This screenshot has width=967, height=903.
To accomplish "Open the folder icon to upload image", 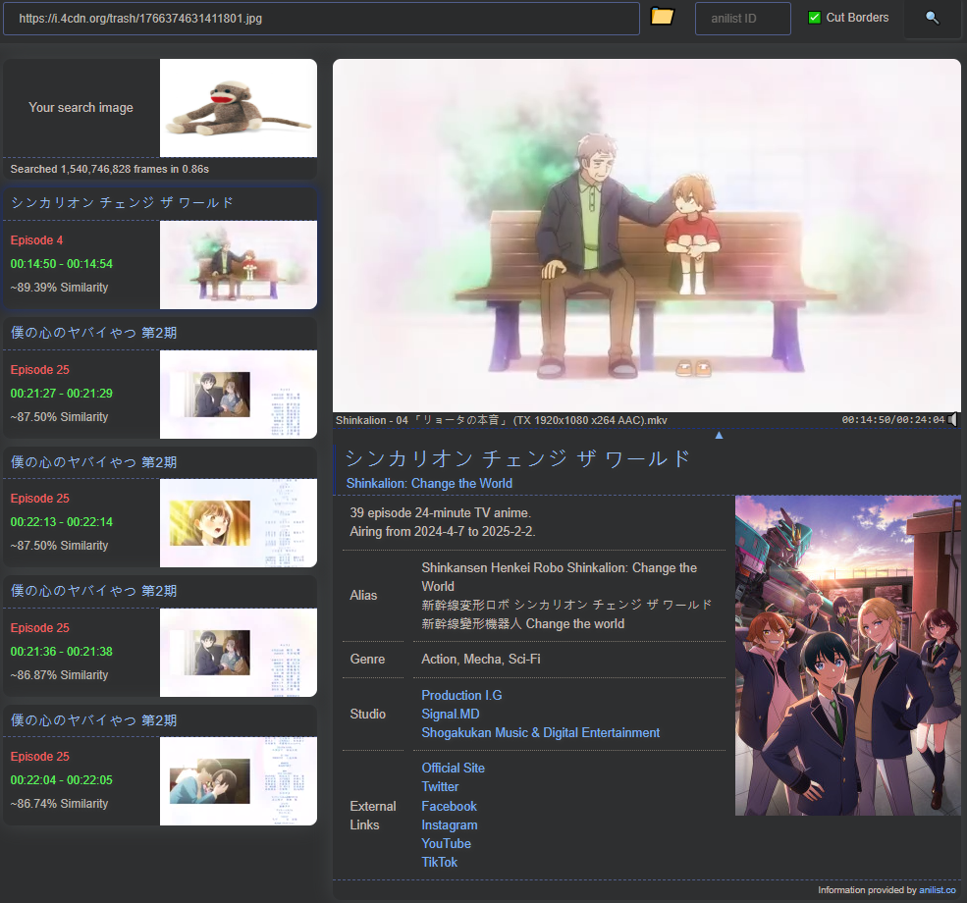I will pyautogui.click(x=663, y=17).
